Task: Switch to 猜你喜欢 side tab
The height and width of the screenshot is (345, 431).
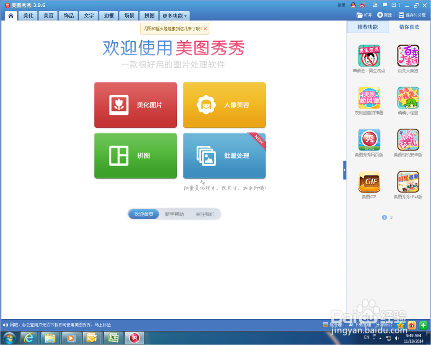Action: (409, 27)
